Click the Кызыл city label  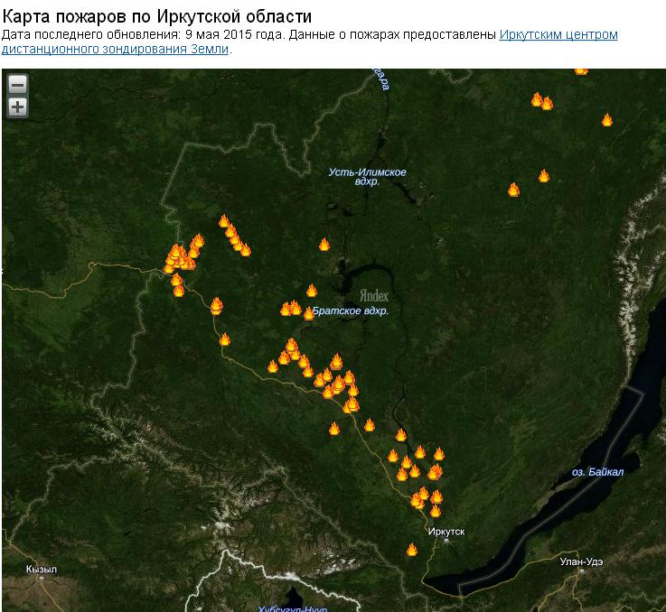click(x=42, y=570)
